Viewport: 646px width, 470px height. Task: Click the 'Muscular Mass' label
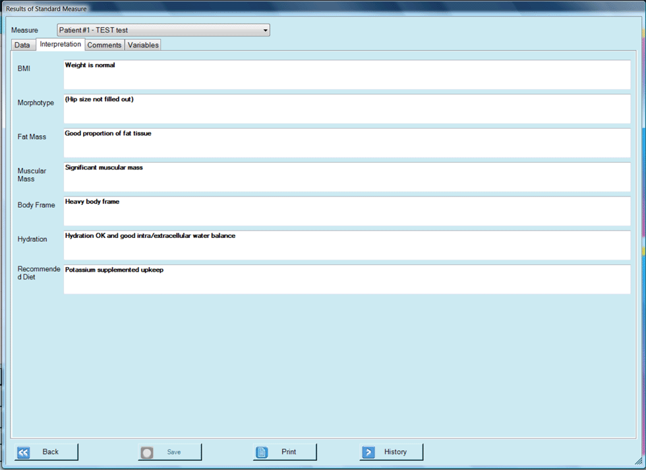tap(32, 175)
